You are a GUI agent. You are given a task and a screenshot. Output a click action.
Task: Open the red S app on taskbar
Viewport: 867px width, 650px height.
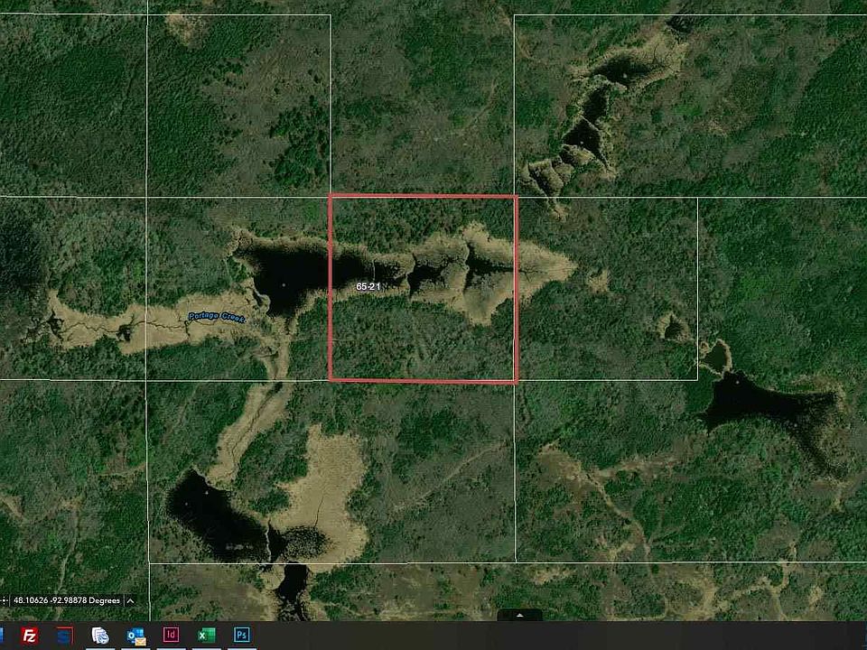(64, 635)
